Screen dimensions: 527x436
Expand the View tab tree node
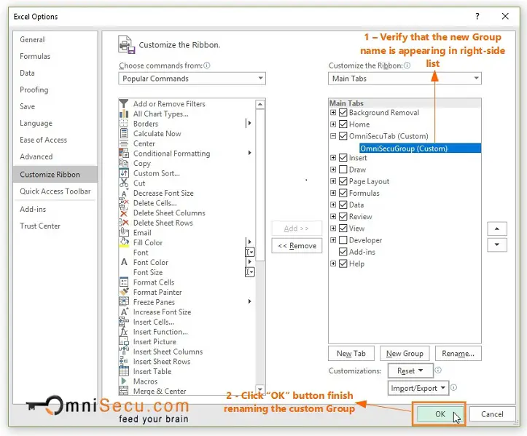click(332, 229)
